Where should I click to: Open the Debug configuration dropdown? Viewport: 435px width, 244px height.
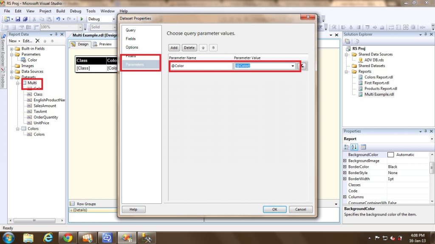(x=113, y=19)
